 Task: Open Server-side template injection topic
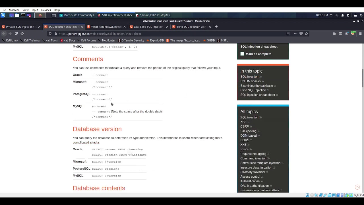[x=260, y=163]
